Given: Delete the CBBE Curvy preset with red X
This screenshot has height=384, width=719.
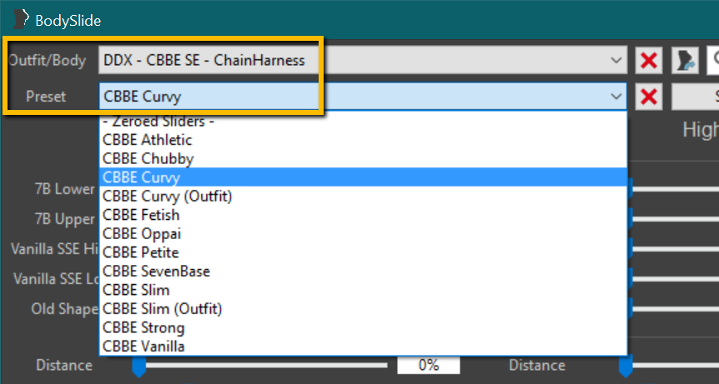Looking at the screenshot, I should pos(649,97).
